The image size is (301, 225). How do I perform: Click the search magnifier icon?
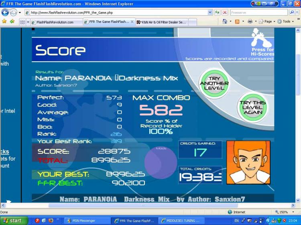pyautogui.click(x=292, y=13)
